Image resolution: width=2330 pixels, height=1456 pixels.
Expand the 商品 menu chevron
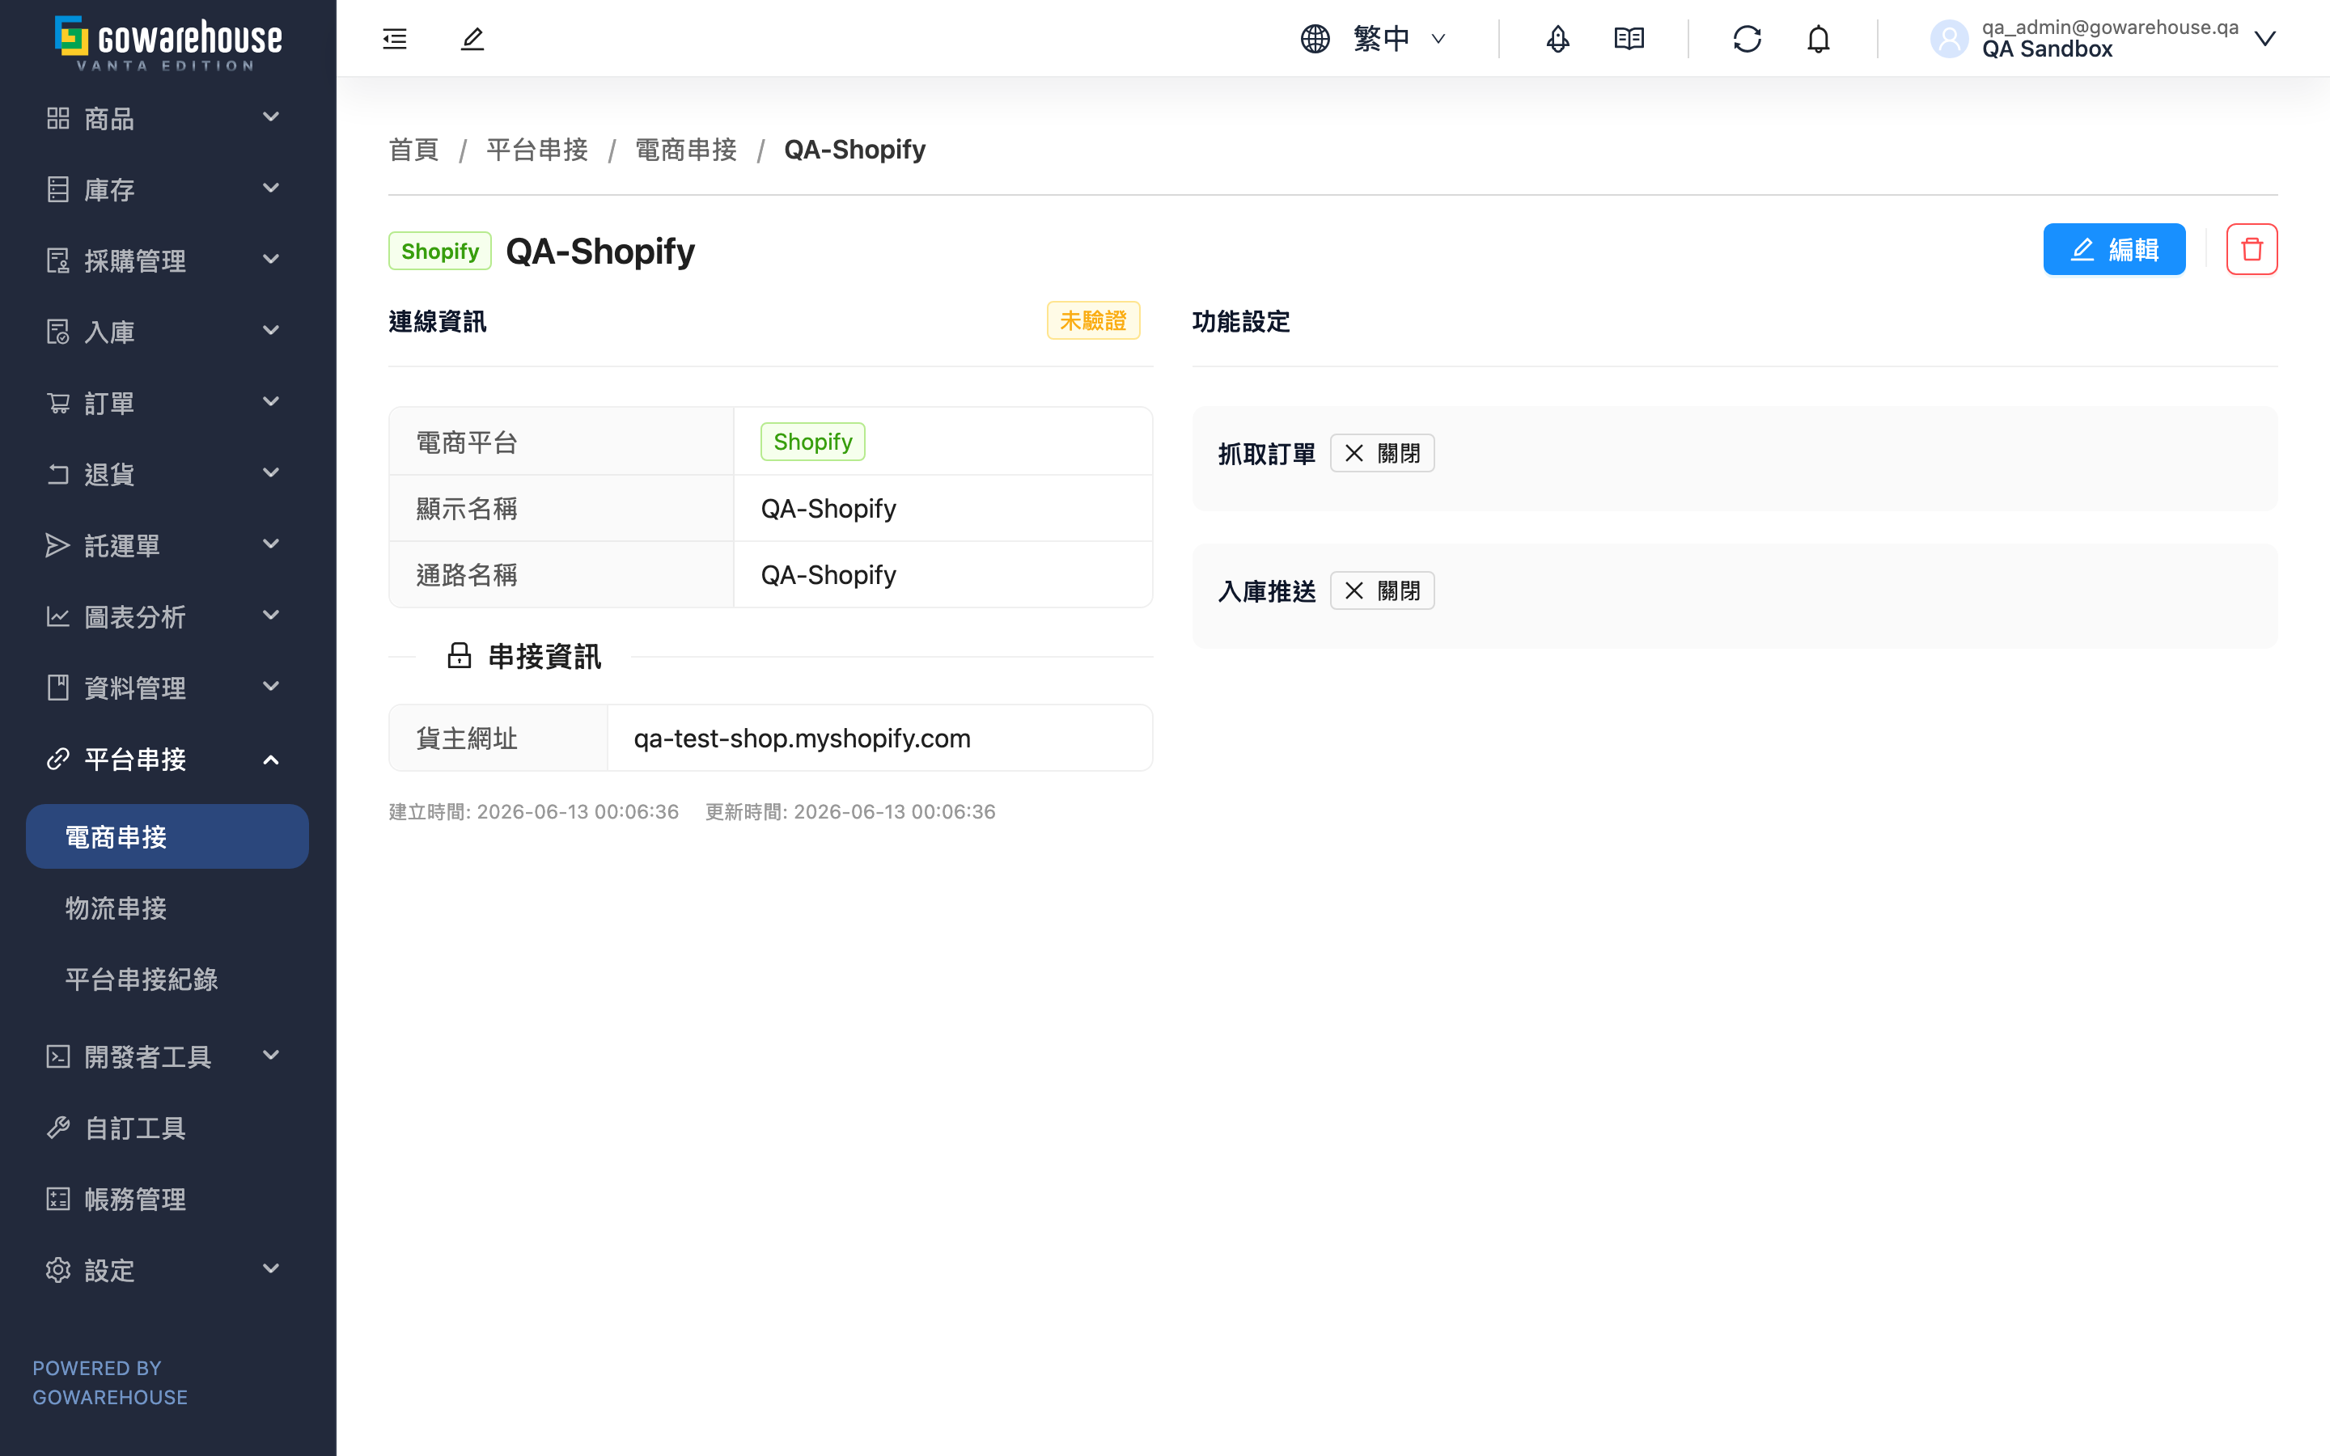270,117
